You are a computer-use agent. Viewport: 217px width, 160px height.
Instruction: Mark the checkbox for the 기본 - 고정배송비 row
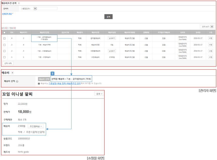tap(5, 57)
